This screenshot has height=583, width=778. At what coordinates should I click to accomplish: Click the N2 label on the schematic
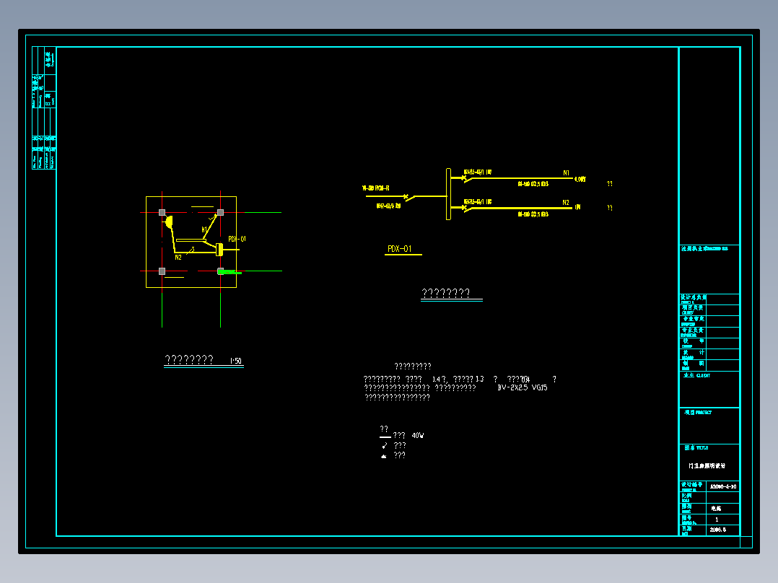tap(566, 203)
